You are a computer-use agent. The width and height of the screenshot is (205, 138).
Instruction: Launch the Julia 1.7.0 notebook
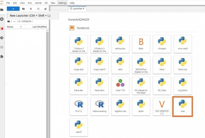pyautogui.click(x=120, y=86)
